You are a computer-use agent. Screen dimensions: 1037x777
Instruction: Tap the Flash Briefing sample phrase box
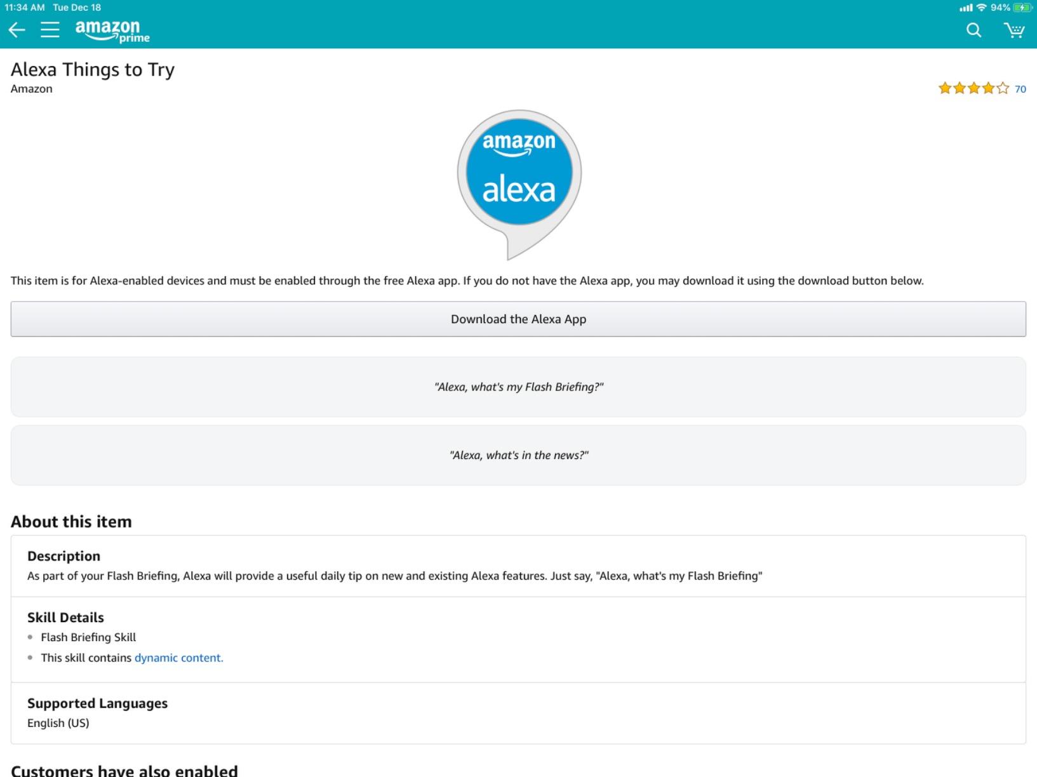(x=518, y=387)
